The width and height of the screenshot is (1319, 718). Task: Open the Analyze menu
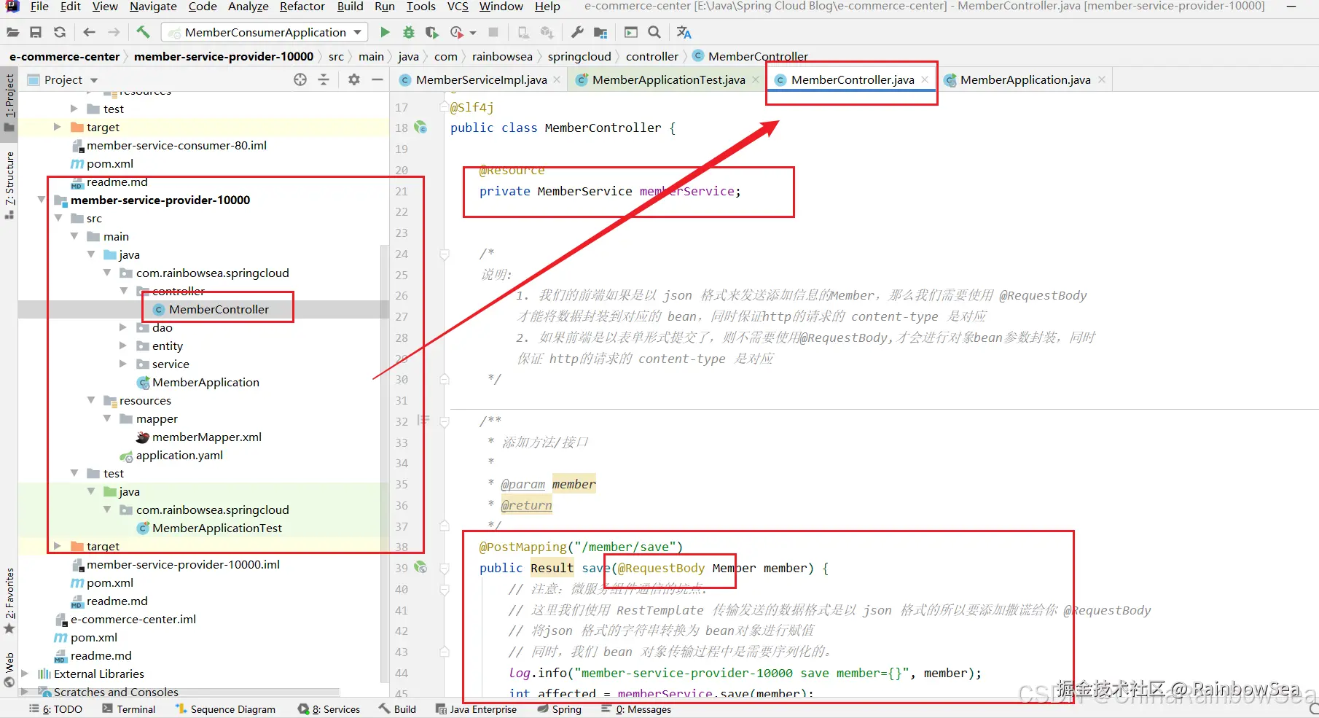tap(248, 7)
